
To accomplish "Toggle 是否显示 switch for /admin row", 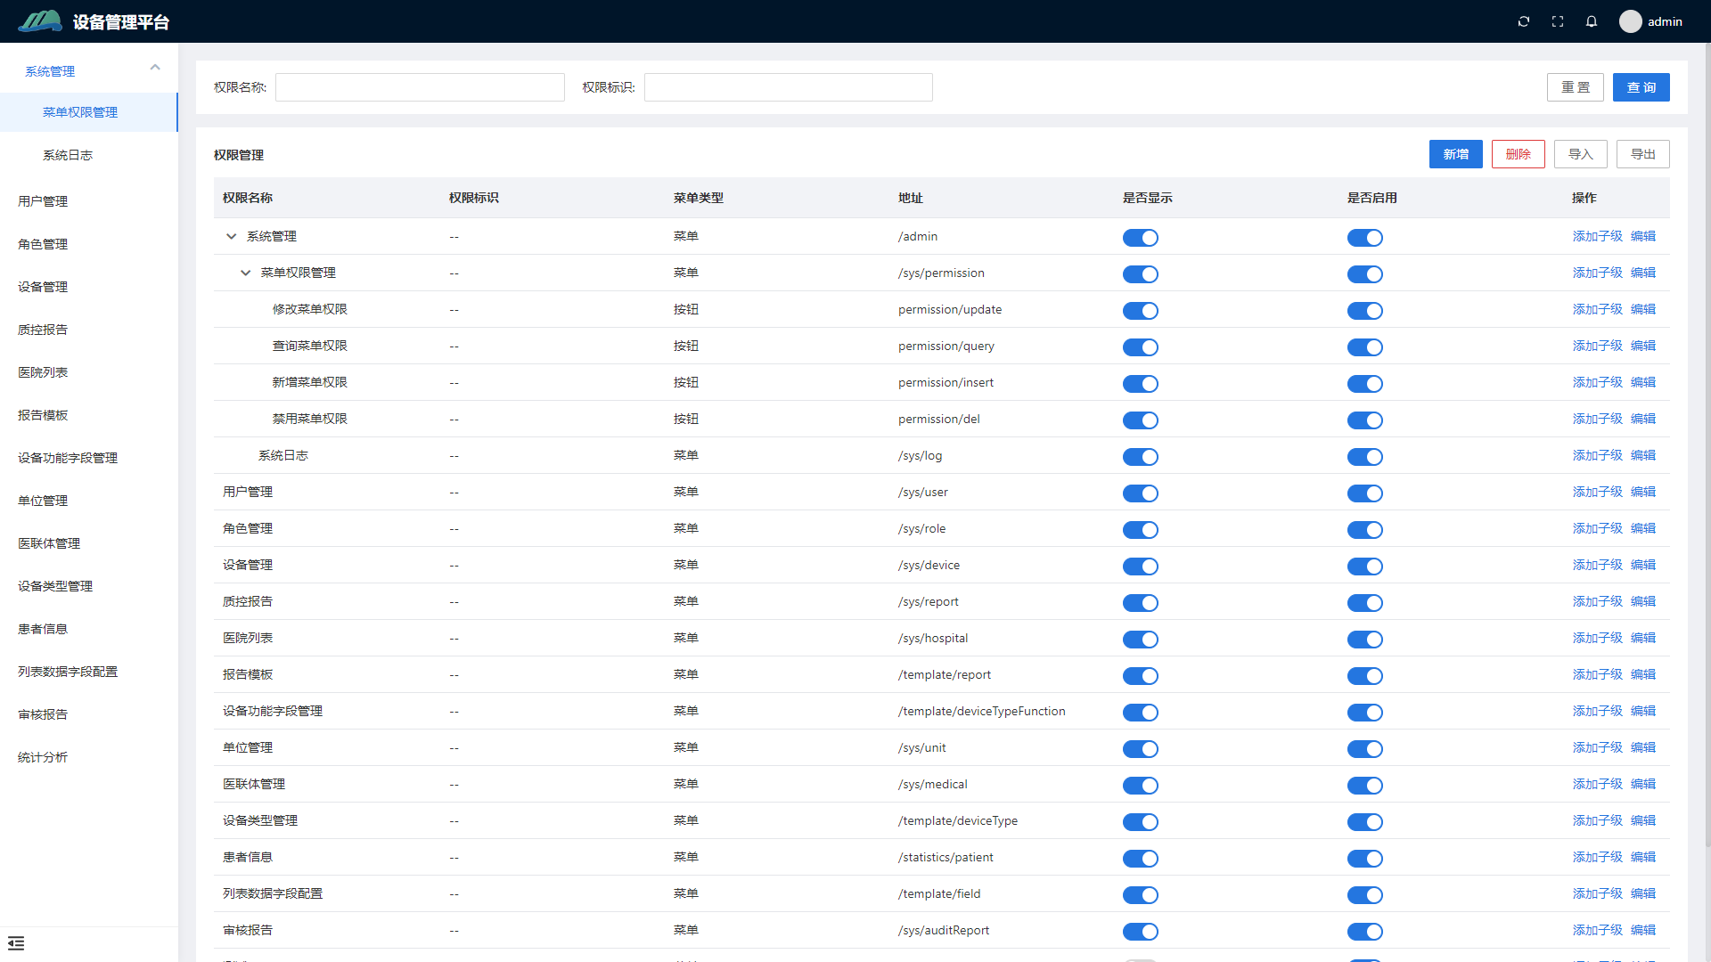I will point(1141,238).
